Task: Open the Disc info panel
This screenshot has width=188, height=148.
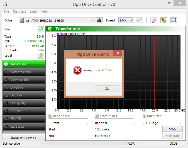Action: pyautogui.click(x=24, y=95)
